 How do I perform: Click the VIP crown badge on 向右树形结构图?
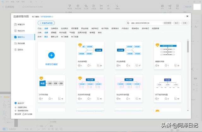(x=80, y=78)
